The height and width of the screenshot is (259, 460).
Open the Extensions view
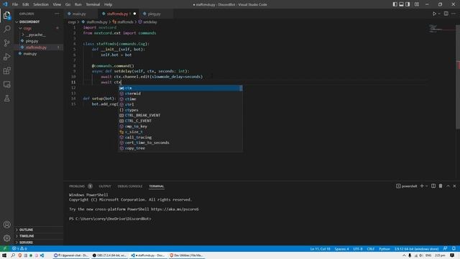pyautogui.click(x=6, y=71)
